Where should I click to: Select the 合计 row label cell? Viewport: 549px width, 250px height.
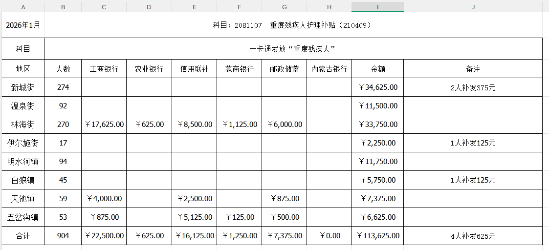click(22, 236)
